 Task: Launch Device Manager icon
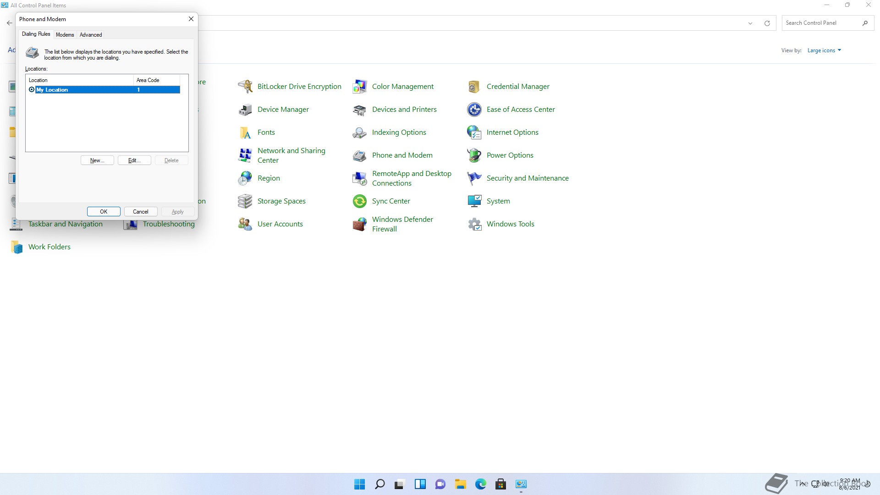tap(245, 109)
